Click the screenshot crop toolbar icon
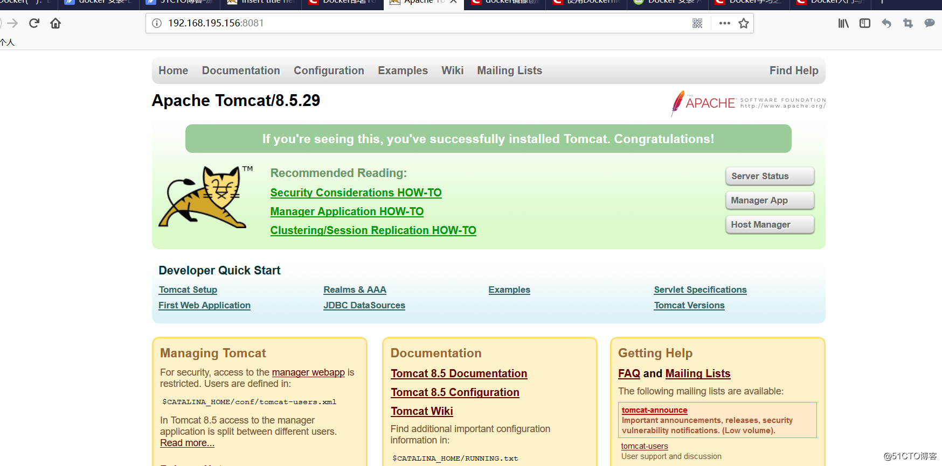Viewport: 942px width, 466px height. (x=908, y=23)
